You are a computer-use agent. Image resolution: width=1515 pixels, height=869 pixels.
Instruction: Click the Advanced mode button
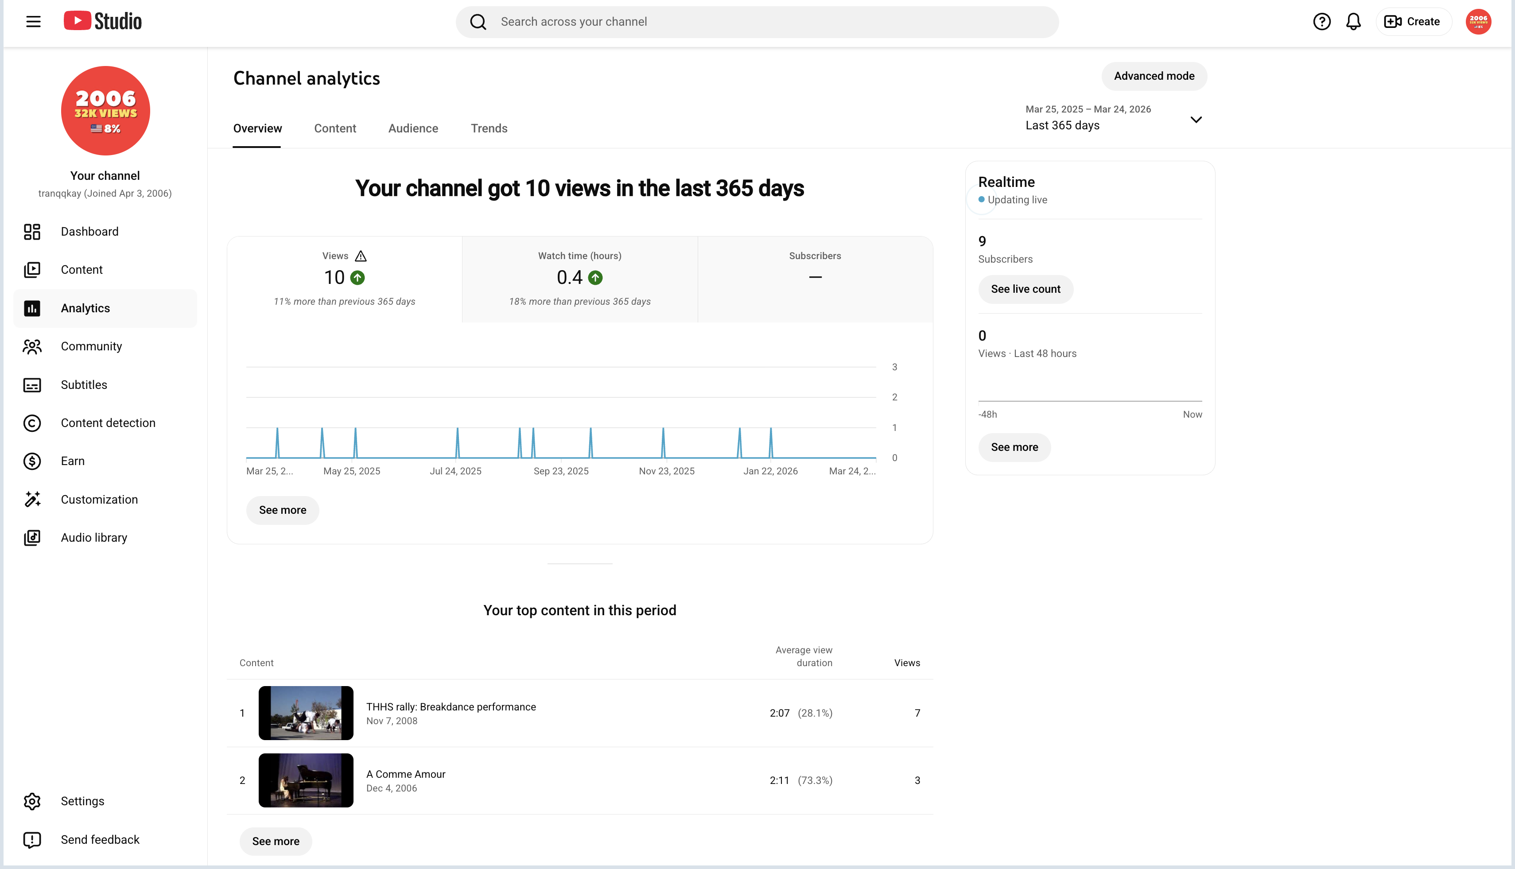pos(1154,76)
